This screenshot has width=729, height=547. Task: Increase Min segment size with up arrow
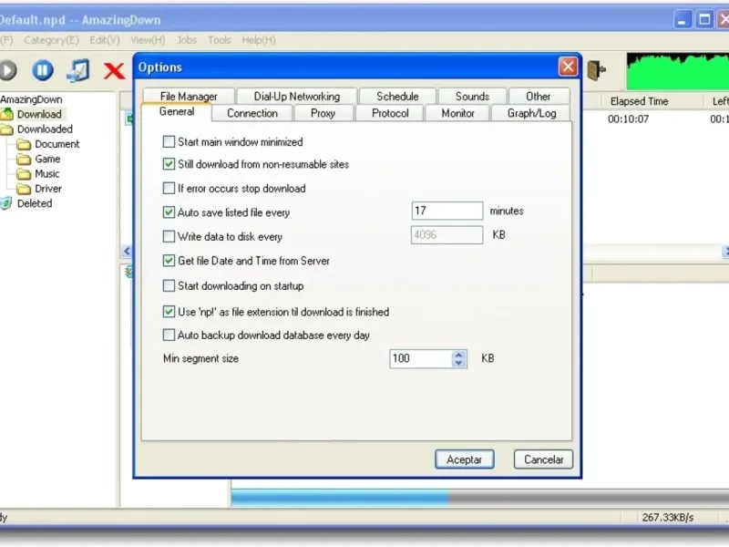pos(459,355)
